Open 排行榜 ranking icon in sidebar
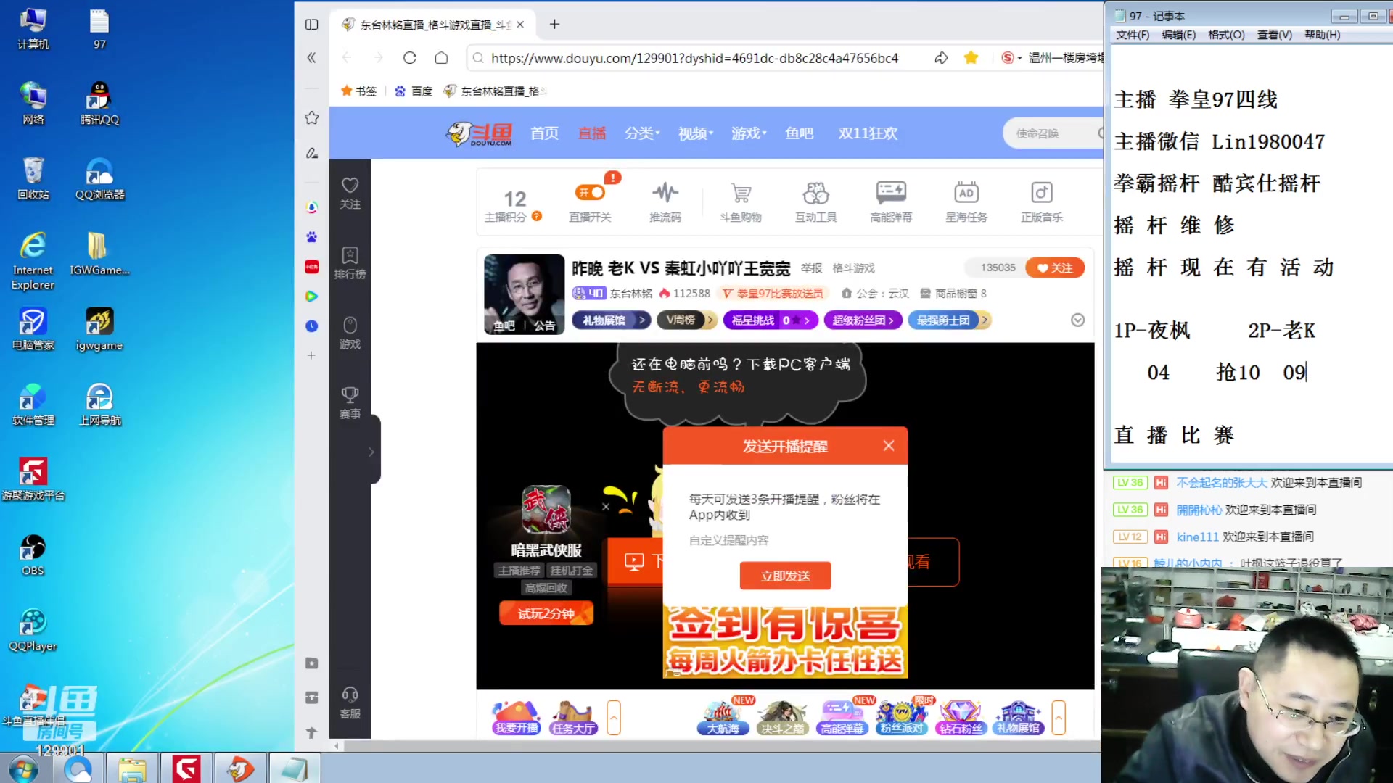The width and height of the screenshot is (1393, 783). [x=350, y=263]
